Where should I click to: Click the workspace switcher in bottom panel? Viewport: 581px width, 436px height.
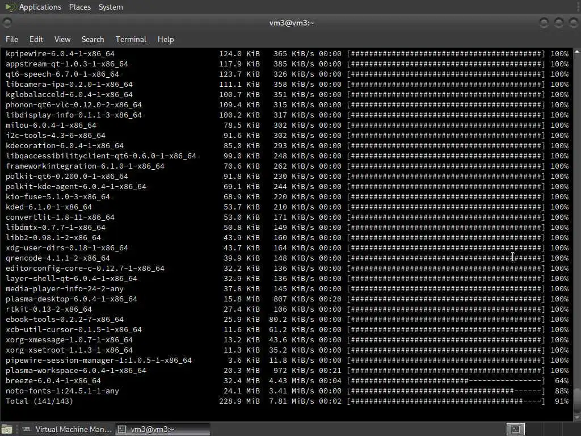pos(515,429)
